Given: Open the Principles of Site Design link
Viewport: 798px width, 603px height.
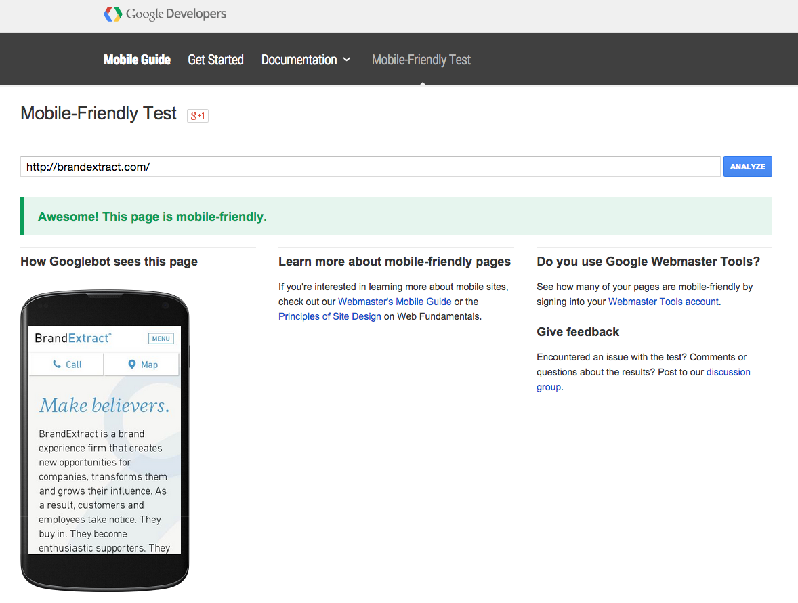Looking at the screenshot, I should (x=329, y=316).
